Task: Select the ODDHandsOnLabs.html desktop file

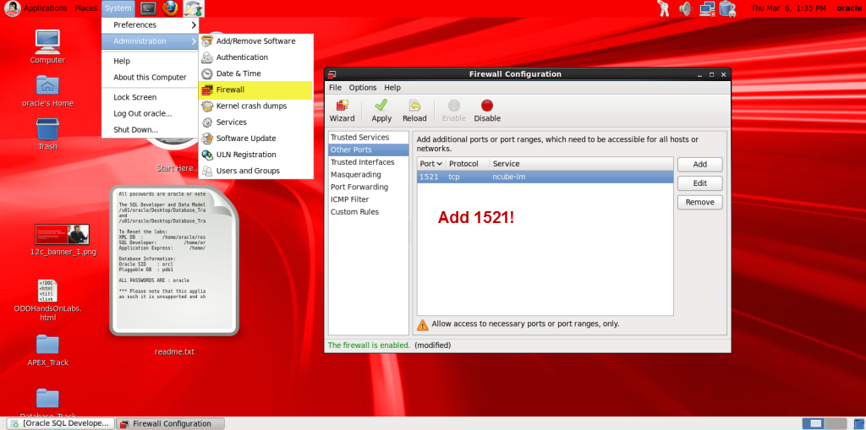Action: tap(47, 300)
